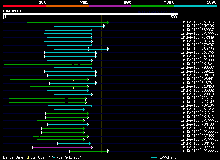The width and height of the screenshot is (220, 160).
Task: Select hit label UniRef100_C4J898
Action: click(x=197, y=56)
